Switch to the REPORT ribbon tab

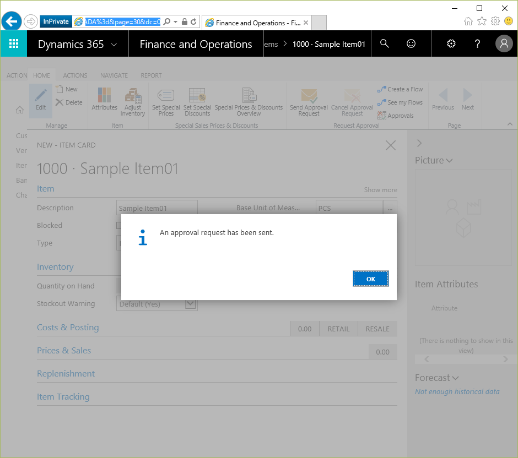point(151,75)
